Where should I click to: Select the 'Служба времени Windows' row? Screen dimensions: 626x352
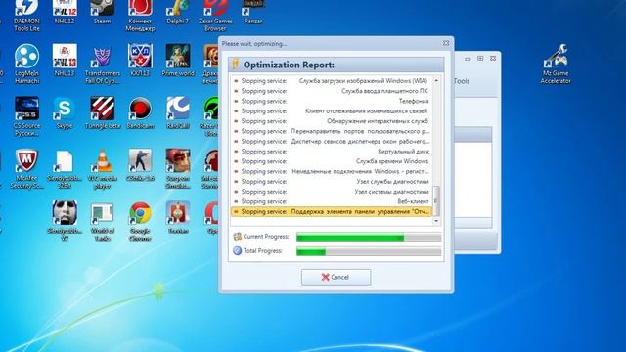(332, 161)
